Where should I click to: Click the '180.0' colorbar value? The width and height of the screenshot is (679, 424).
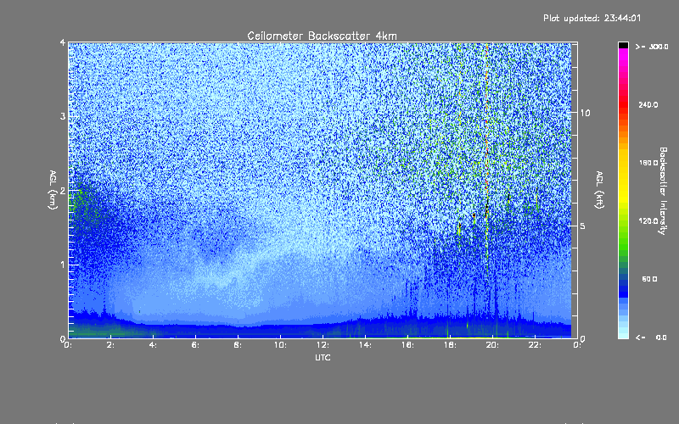pyautogui.click(x=648, y=163)
